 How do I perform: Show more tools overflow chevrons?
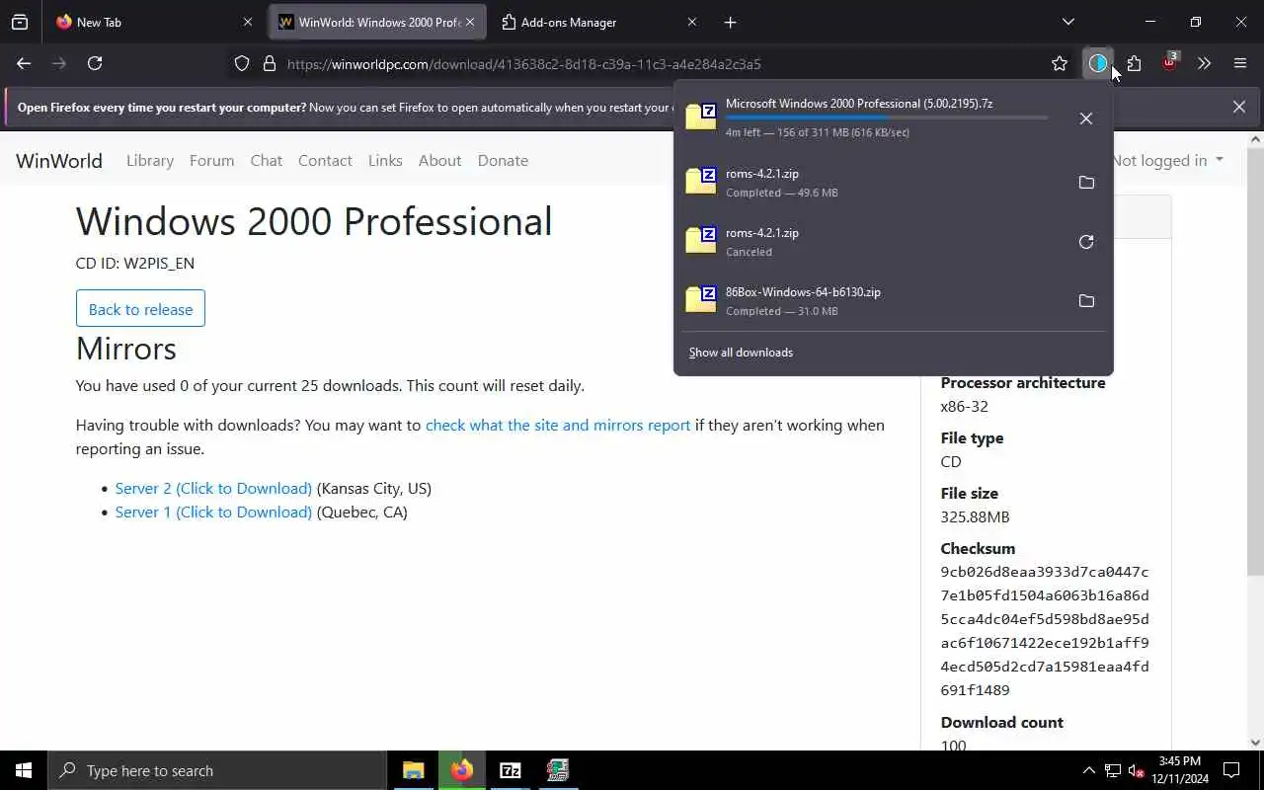[1204, 64]
